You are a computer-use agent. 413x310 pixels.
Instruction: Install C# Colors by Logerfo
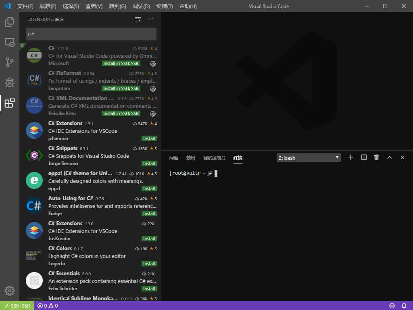[x=149, y=264]
